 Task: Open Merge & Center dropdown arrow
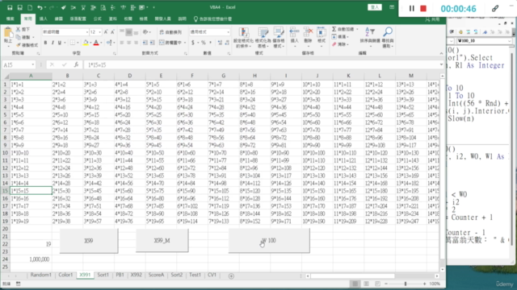point(185,43)
